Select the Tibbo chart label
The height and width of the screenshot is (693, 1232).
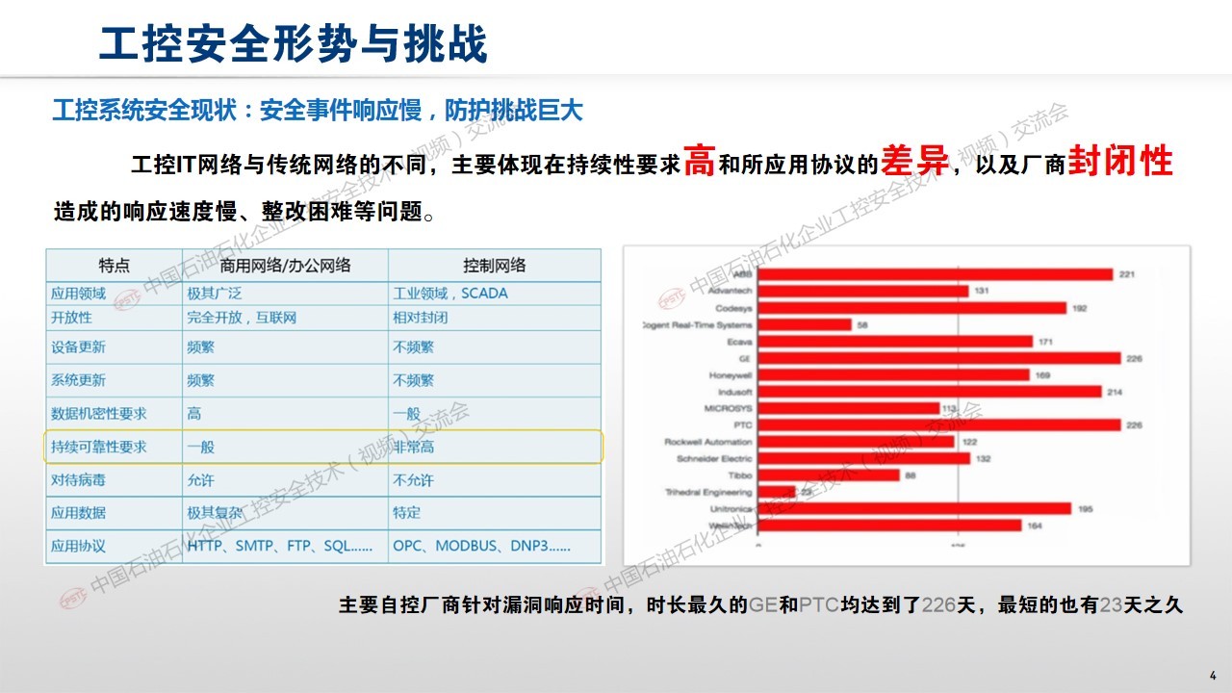[x=740, y=475]
